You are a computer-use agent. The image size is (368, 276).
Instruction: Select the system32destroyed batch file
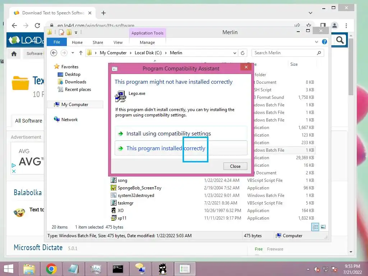[136, 195]
